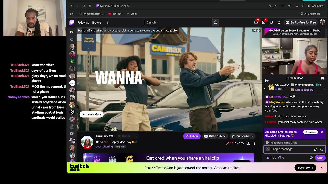This screenshot has height=184, width=328.
Task: Open the chat community users icon
Action: 323,78
